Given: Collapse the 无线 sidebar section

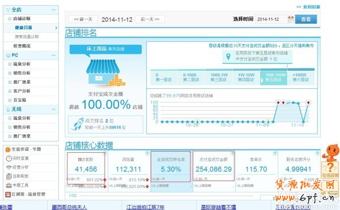Looking at the screenshot, I should [x=54, y=109].
